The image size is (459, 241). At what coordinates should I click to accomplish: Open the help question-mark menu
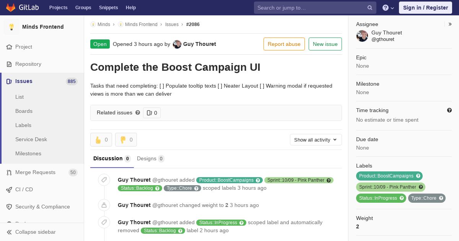388,8
